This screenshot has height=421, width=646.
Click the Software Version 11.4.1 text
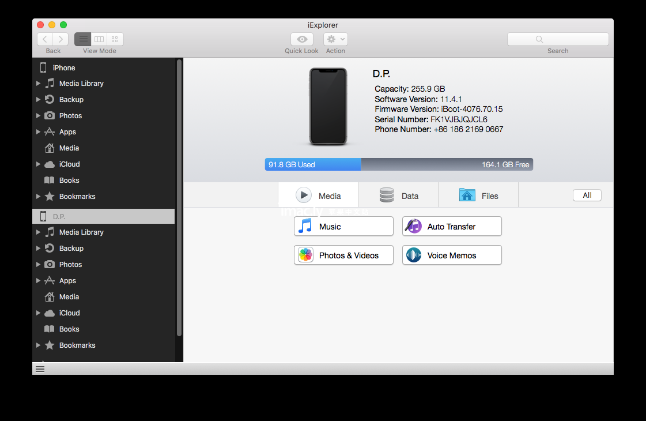418,99
